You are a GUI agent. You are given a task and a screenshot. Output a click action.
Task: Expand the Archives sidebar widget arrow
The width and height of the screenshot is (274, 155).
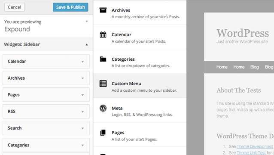tap(82, 78)
